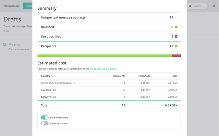Click the United States and Canada row
Image resolution: width=219 pixels, height=136 pixels.
109,83
